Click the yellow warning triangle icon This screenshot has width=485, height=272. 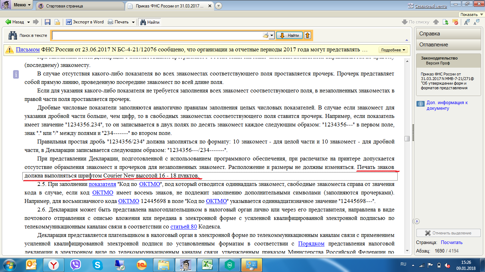point(9,50)
